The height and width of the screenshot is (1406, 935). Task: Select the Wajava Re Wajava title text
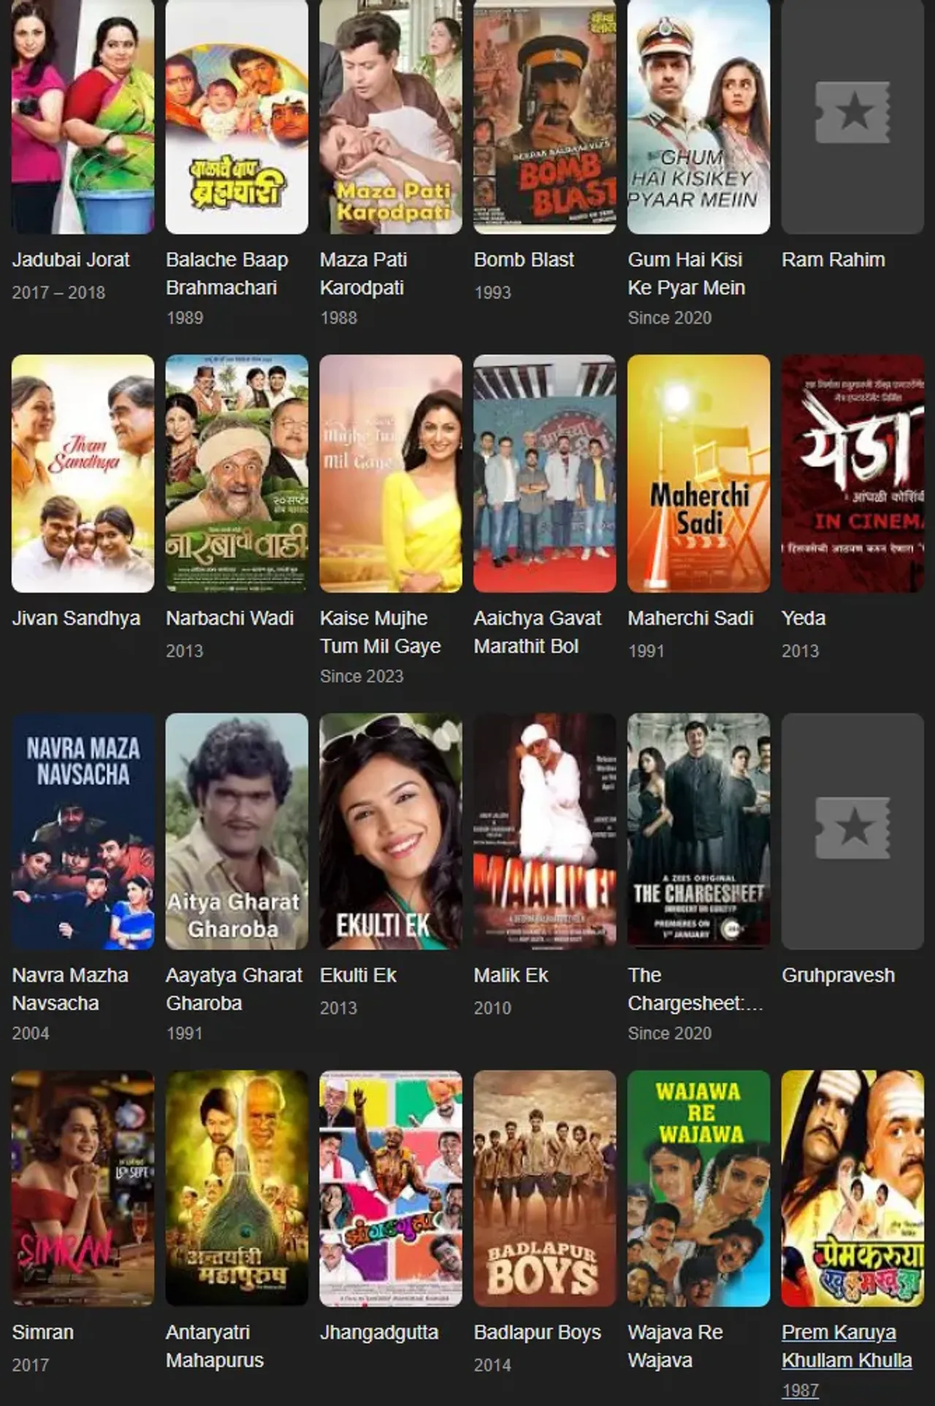click(x=675, y=1346)
